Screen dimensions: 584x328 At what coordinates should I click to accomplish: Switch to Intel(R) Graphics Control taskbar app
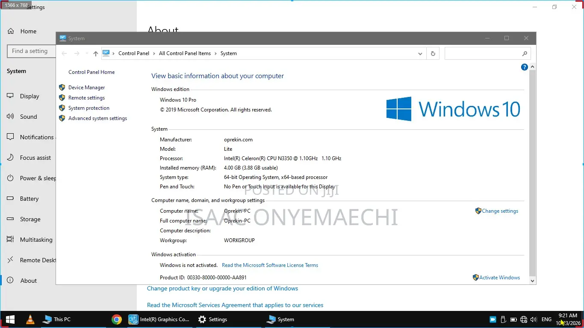pyautogui.click(x=159, y=319)
